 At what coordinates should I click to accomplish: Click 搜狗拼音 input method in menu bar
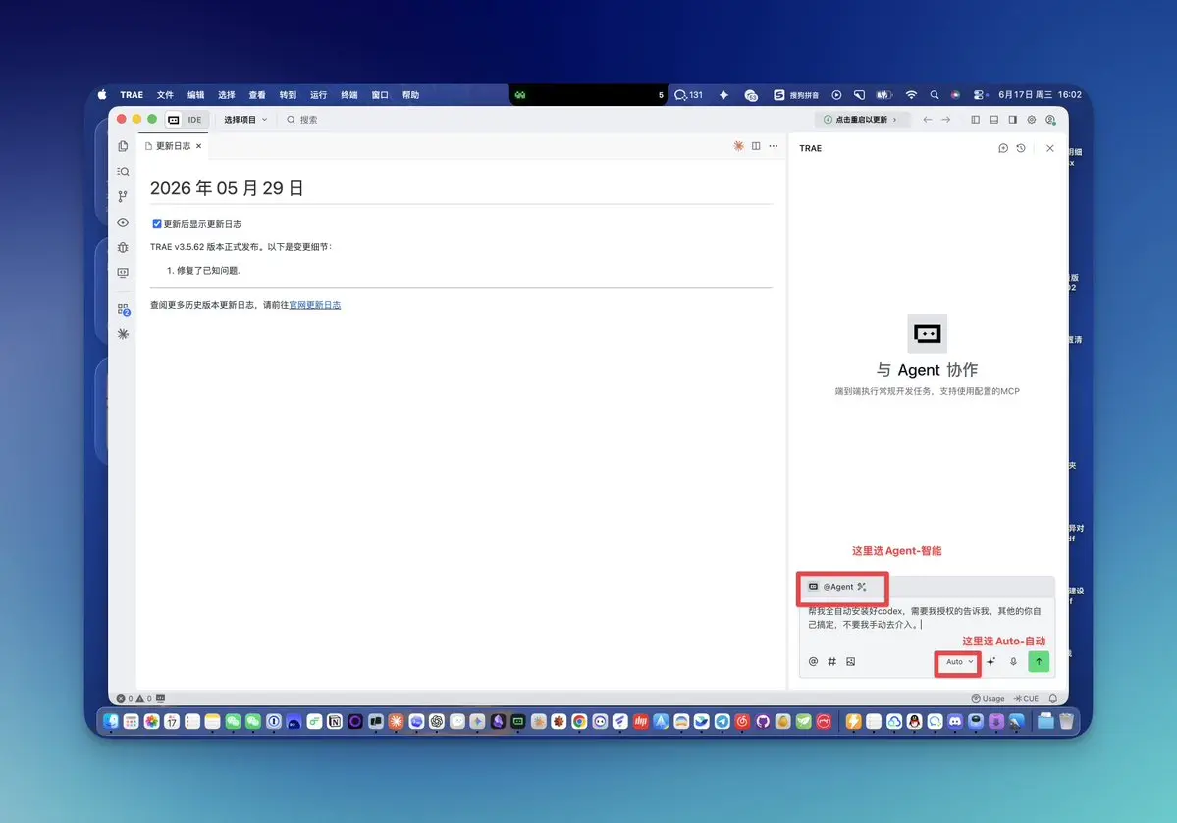(796, 95)
